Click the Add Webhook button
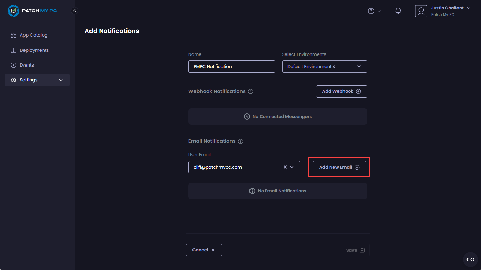Viewport: 481px width, 270px height. 341,91
